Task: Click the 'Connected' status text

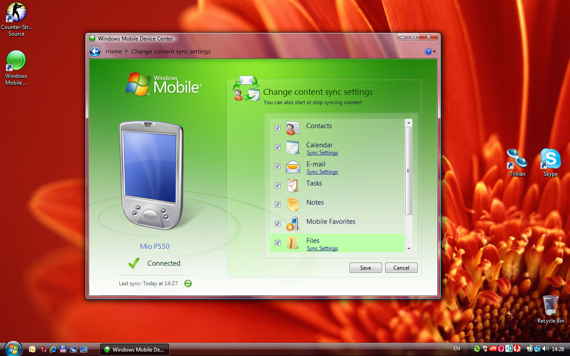Action: (164, 263)
